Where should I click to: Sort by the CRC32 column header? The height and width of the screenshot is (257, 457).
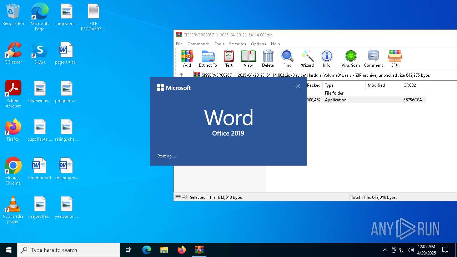(413, 85)
